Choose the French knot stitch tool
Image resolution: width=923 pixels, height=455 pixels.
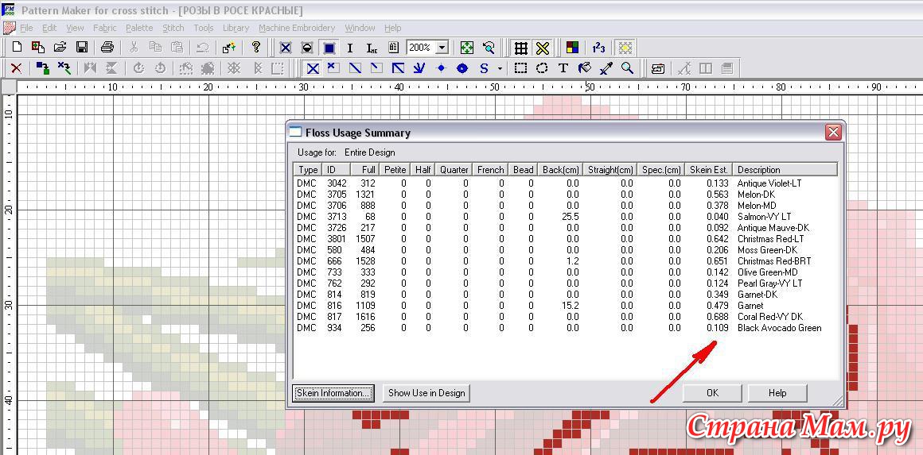pos(441,68)
